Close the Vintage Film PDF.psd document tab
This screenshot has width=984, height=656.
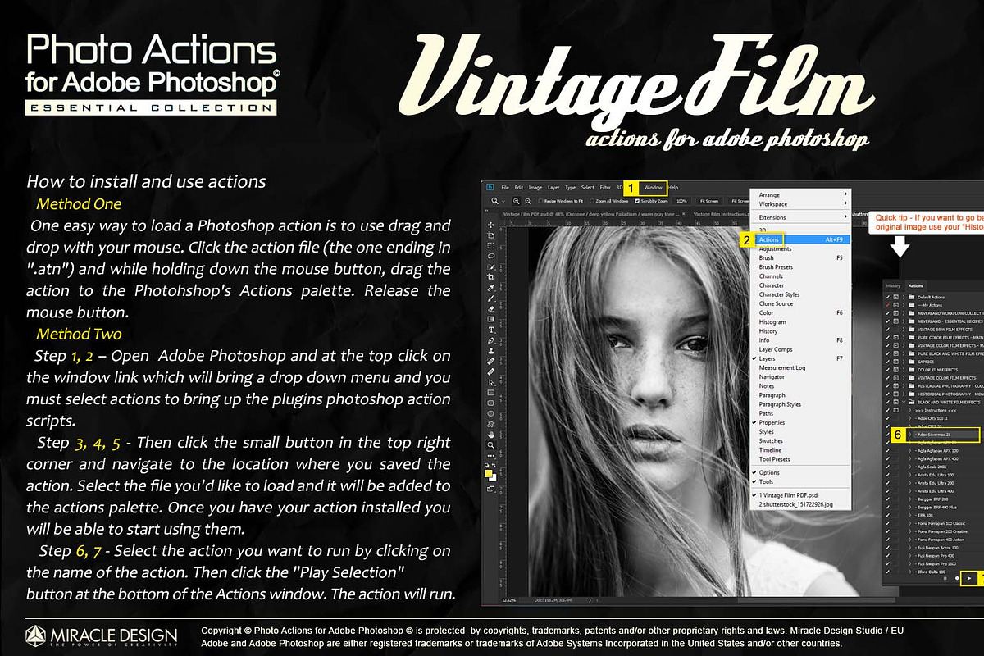684,214
